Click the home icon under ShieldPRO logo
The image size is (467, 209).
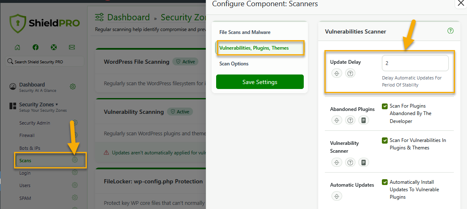(18, 47)
